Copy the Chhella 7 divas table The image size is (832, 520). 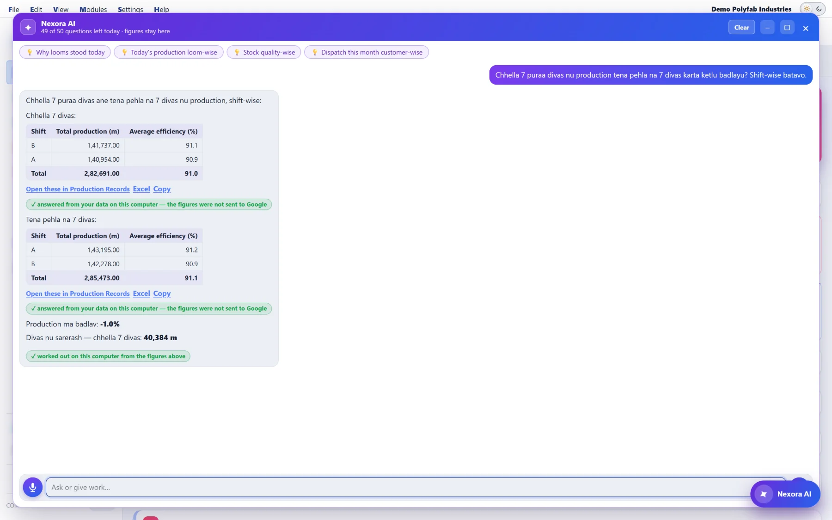[162, 189]
